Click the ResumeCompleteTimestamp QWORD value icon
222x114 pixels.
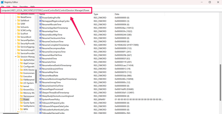tap(41, 45)
